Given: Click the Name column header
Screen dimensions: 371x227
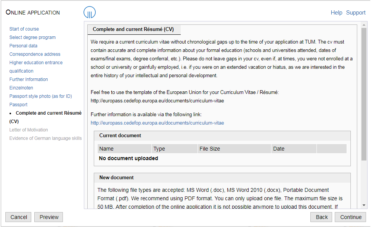Looking at the screenshot, I should pyautogui.click(x=124, y=149).
